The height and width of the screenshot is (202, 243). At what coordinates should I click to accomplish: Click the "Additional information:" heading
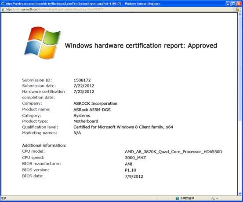(44, 146)
